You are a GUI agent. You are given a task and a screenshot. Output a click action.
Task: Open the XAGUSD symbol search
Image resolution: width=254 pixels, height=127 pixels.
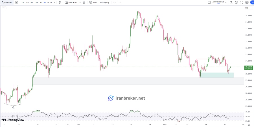[7, 3]
